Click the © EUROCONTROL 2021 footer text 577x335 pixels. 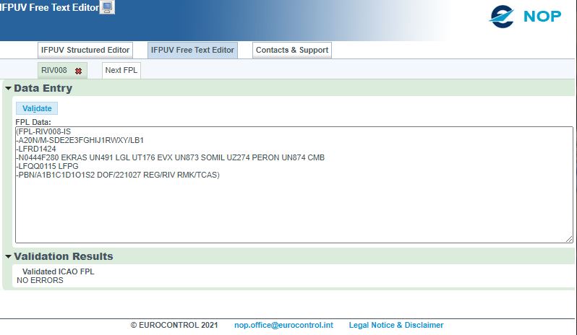pos(174,325)
